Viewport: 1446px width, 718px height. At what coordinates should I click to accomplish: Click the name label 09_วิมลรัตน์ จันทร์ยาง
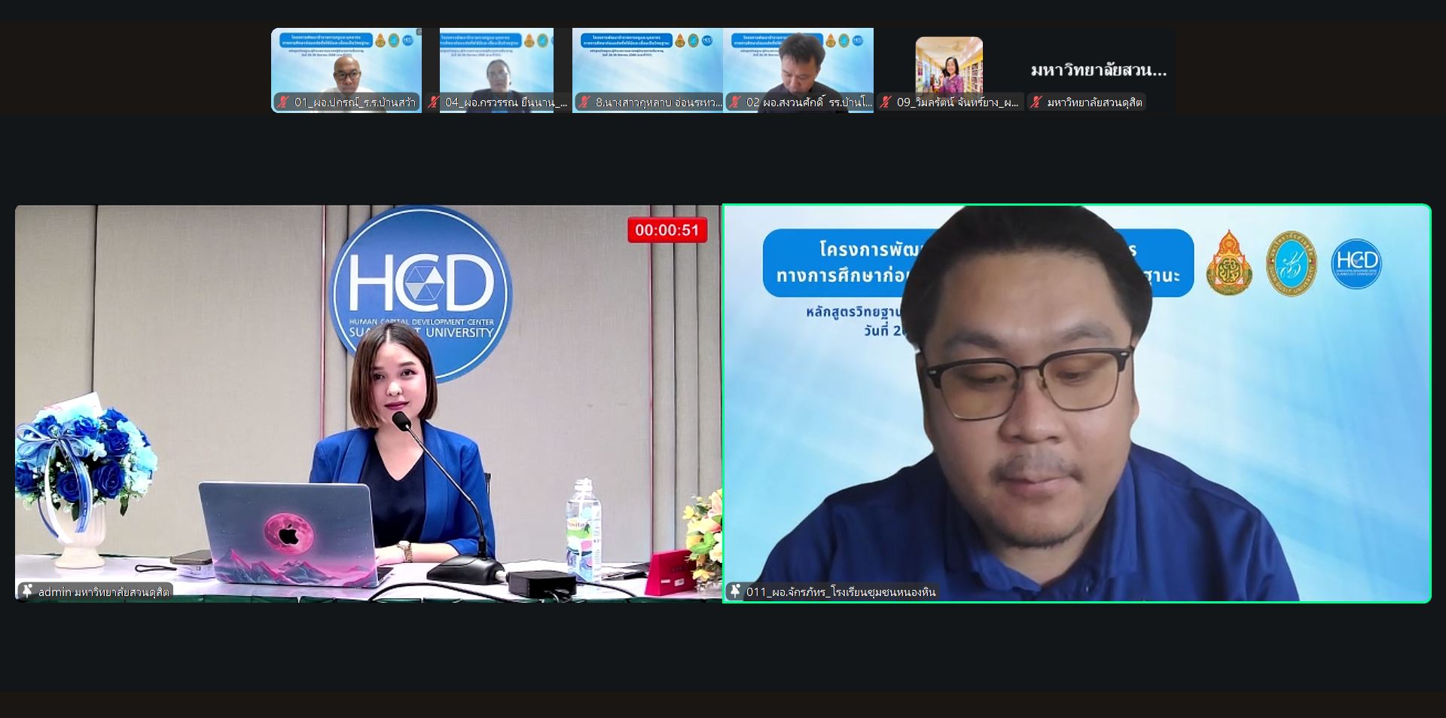tap(958, 102)
